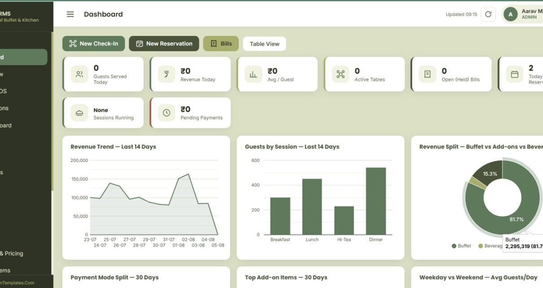
Task: Click the New Reservation button
Action: (x=164, y=44)
